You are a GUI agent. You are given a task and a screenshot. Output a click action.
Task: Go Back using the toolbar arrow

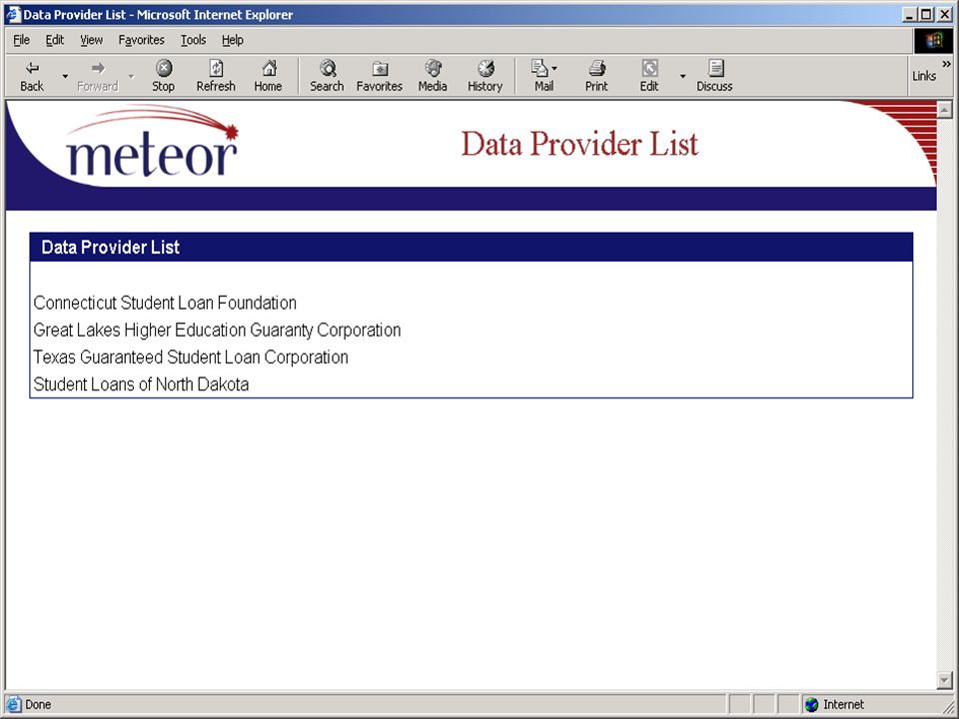click(32, 76)
